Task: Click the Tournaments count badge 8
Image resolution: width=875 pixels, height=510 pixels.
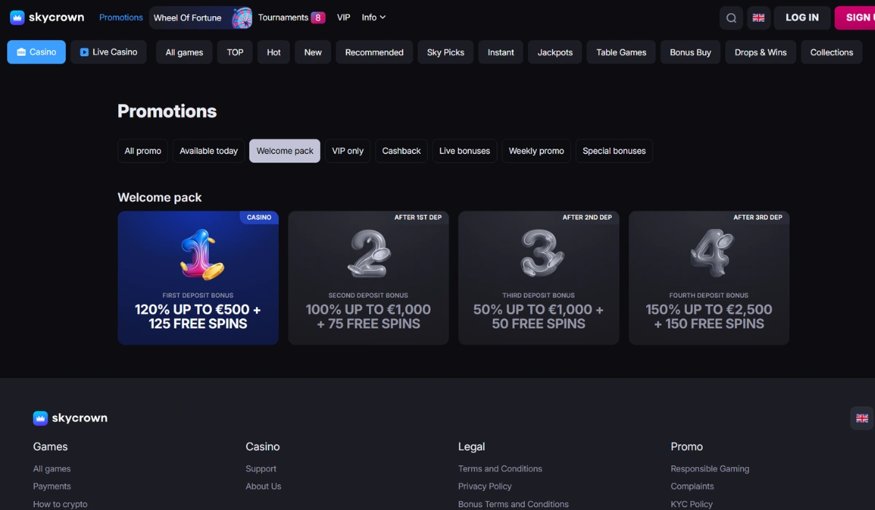Action: (x=318, y=17)
